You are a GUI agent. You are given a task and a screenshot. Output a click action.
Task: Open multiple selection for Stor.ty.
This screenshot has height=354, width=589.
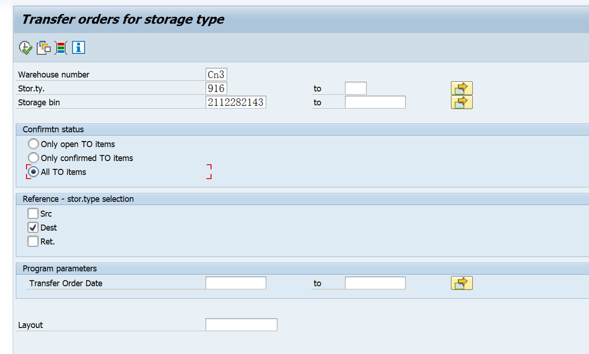[461, 89]
